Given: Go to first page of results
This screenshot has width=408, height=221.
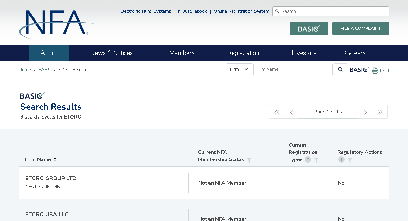Looking at the screenshot, I should click(x=277, y=112).
